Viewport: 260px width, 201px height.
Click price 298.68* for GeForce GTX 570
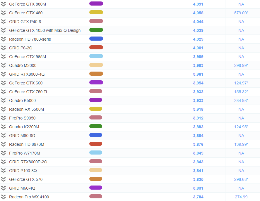point(241,179)
